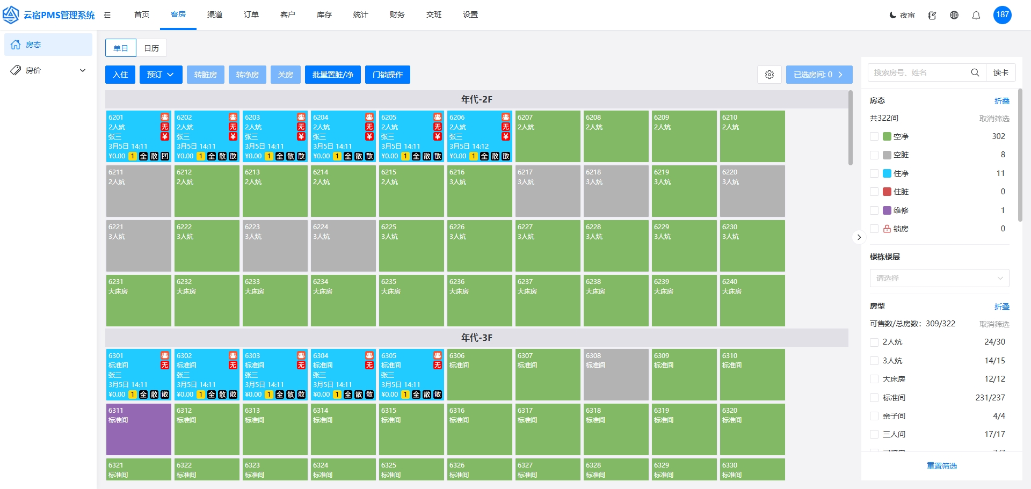This screenshot has height=489, width=1031.
Task: Click the search magnifier icon
Action: (x=975, y=72)
